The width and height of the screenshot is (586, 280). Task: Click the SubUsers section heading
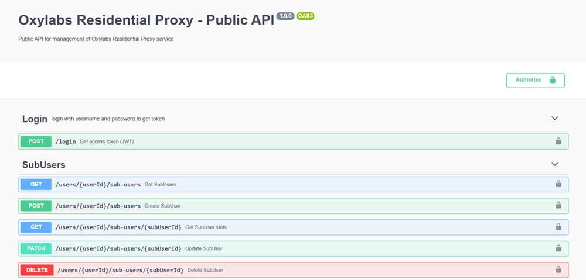(43, 165)
